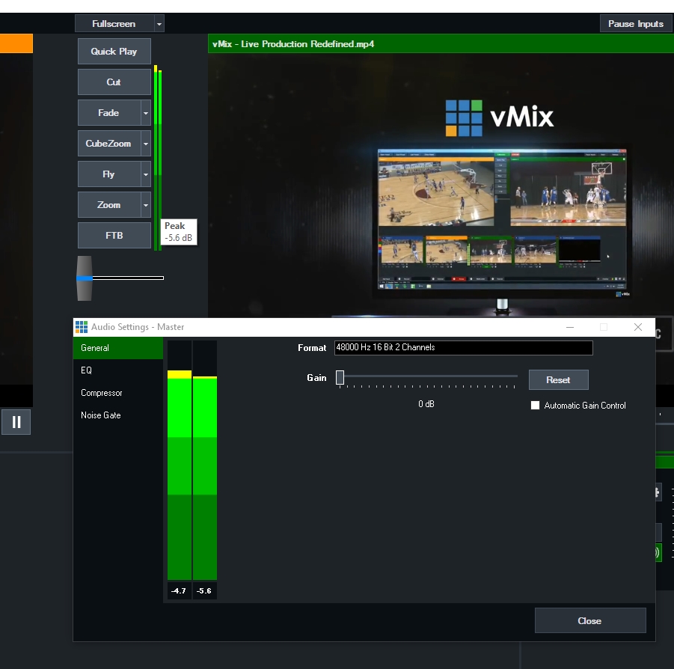
Task: Click the Quick Play transition button
Action: 114,51
